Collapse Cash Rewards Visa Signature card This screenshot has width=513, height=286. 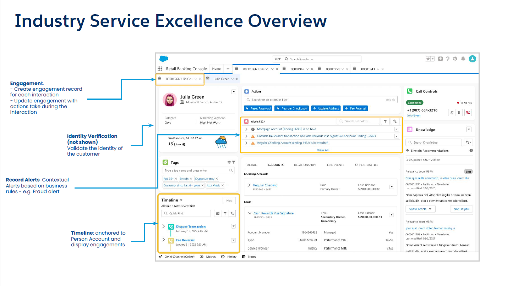click(x=250, y=213)
